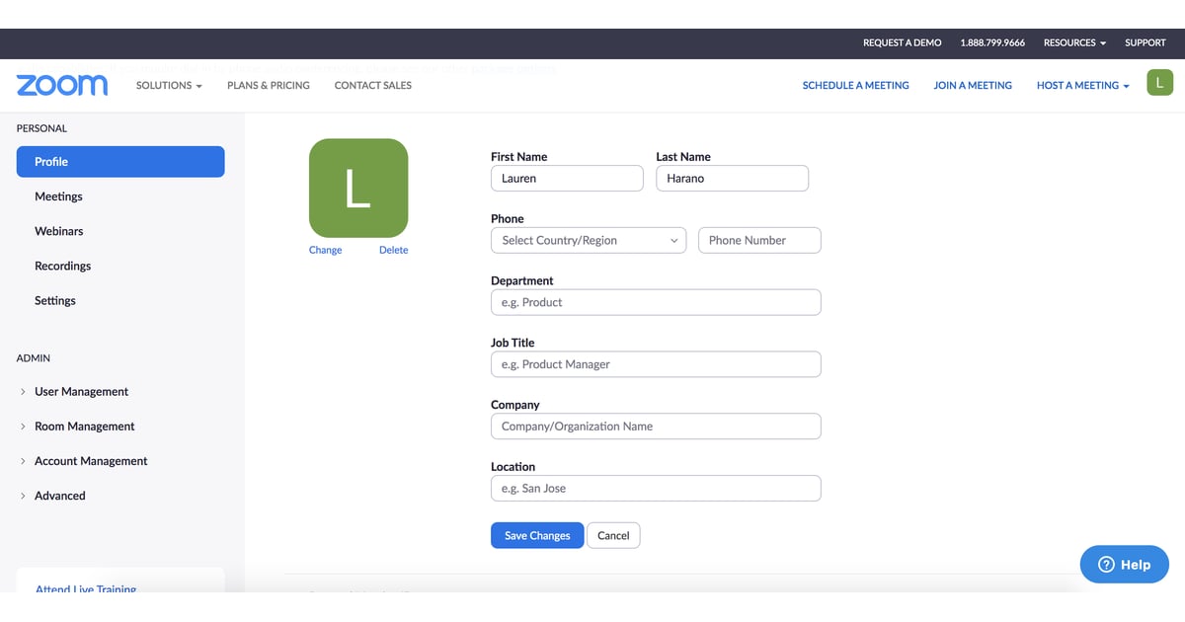Open the account avatar menu

pos(1160,83)
